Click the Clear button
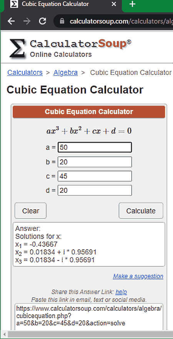The image size is (173, 339). point(30,210)
